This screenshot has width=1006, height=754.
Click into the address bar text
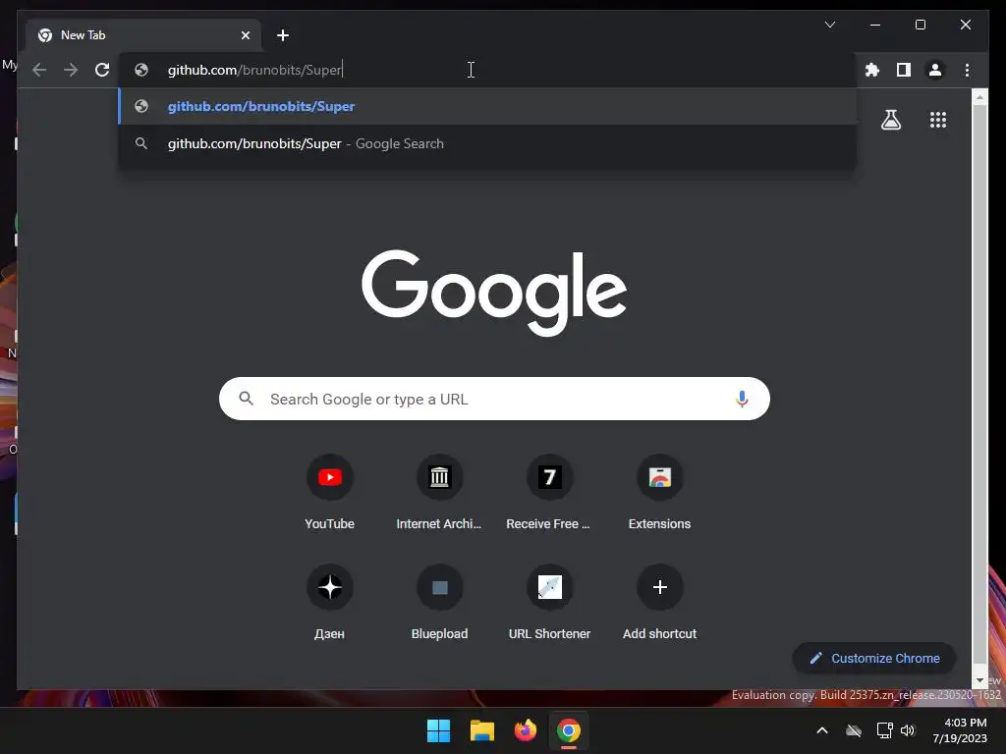[x=254, y=70]
